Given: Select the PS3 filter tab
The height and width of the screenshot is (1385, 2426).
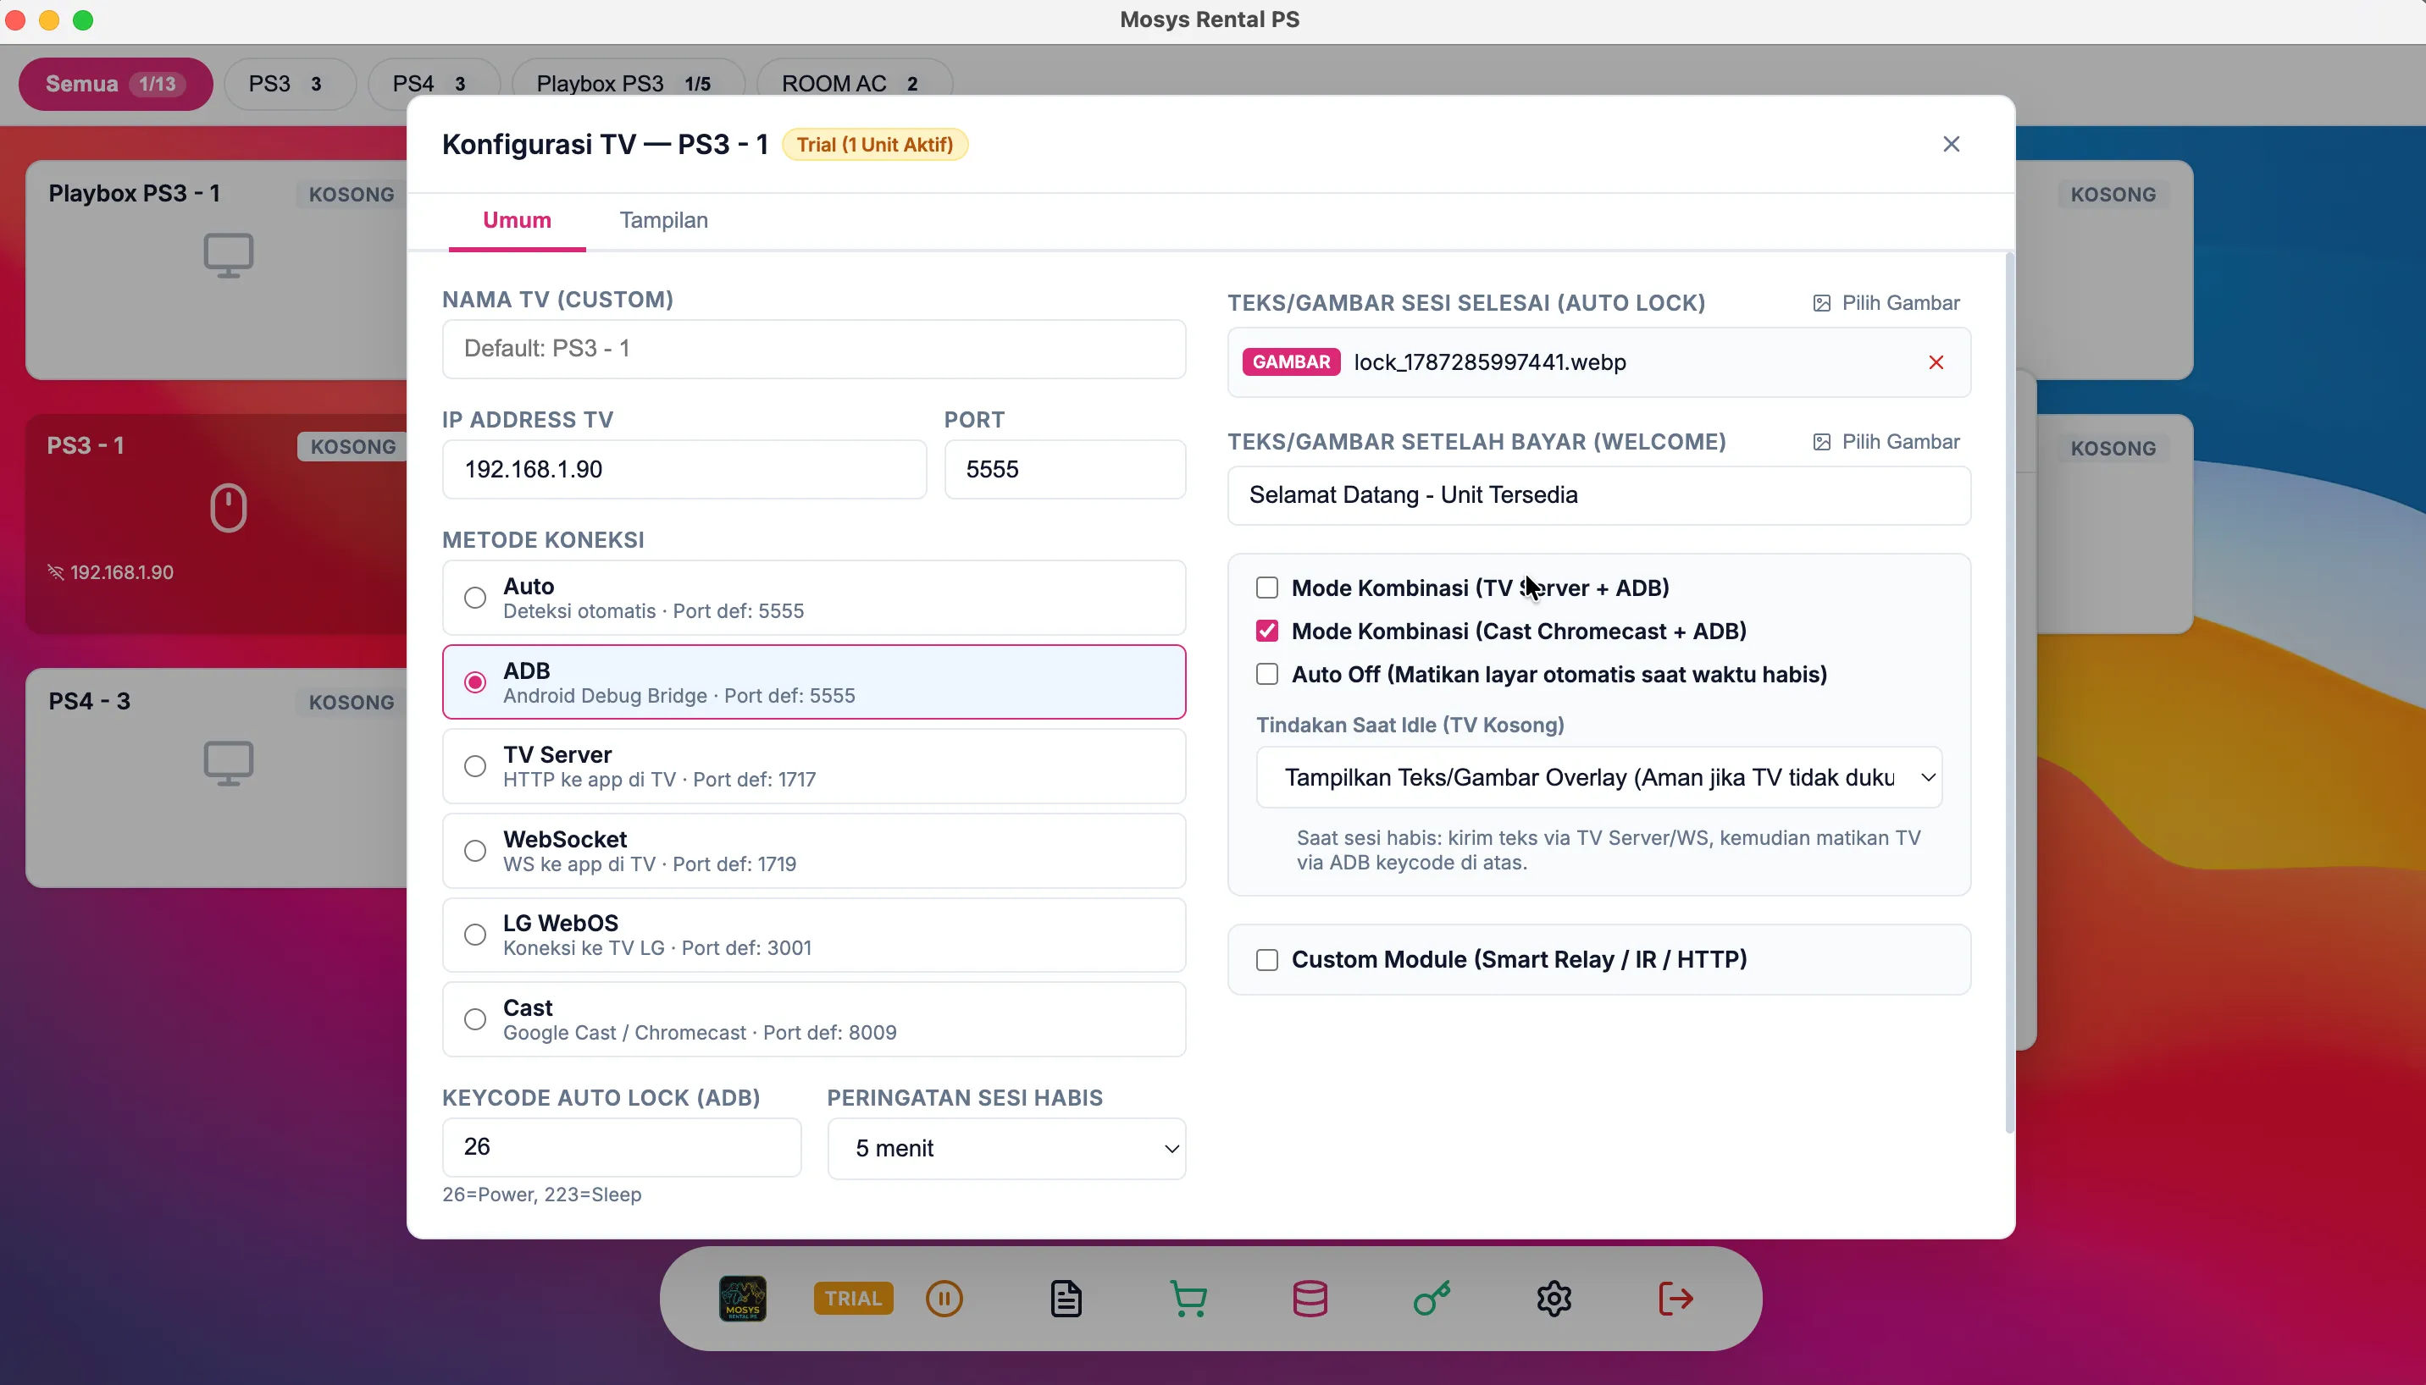Looking at the screenshot, I should click(290, 84).
